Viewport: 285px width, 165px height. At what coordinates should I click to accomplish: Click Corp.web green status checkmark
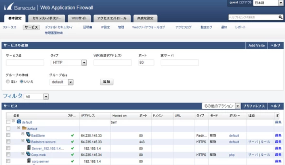72,155
